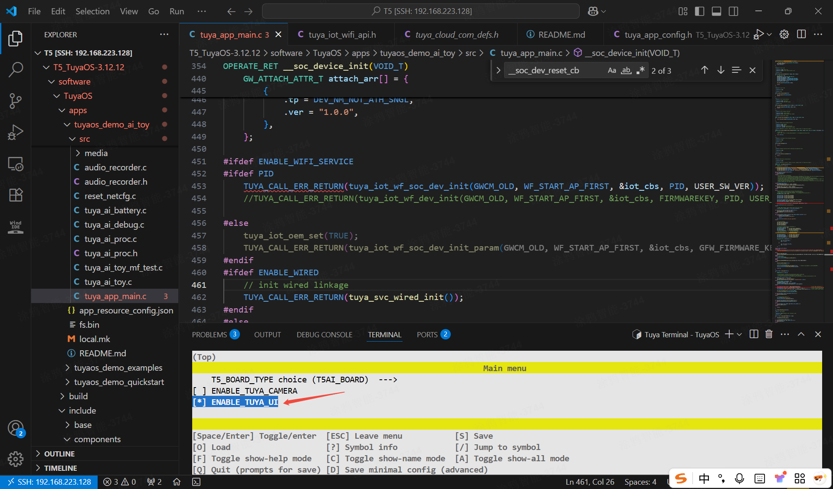Open the Source Control view
This screenshot has height=489, width=833.
point(16,101)
